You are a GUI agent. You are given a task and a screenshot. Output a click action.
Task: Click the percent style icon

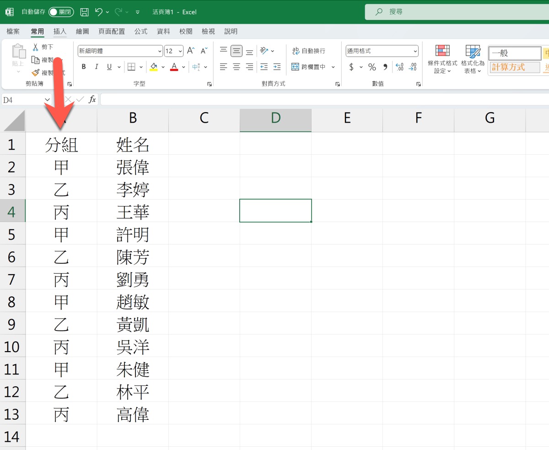[x=372, y=67]
